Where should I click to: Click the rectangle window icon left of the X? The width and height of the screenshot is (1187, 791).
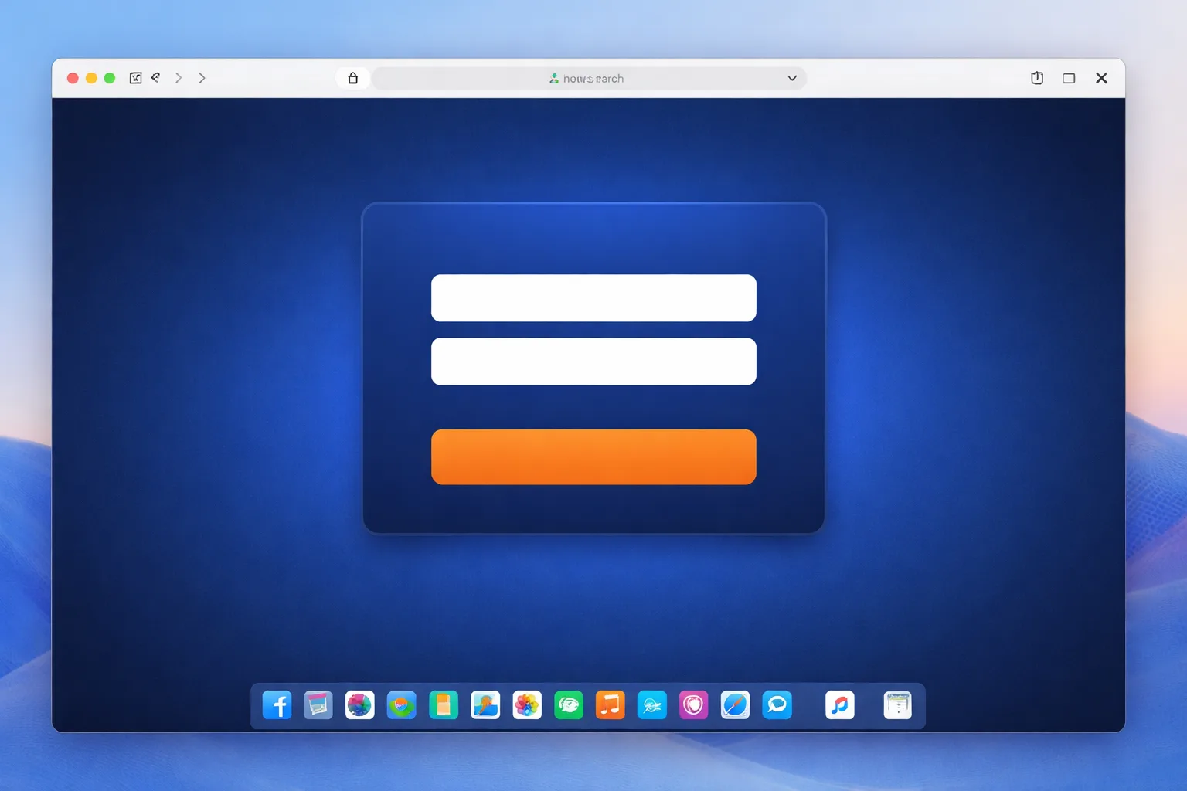tap(1069, 78)
